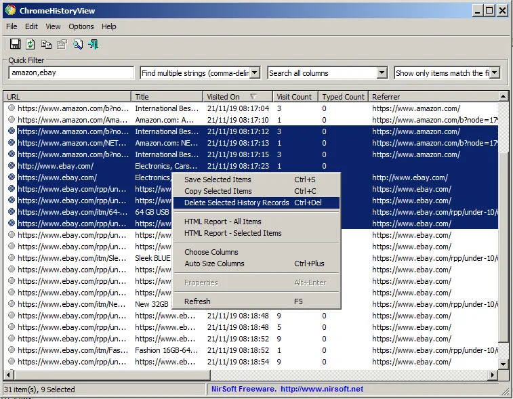This screenshot has width=513, height=399.
Task: Open the File menu
Action: pyautogui.click(x=12, y=26)
